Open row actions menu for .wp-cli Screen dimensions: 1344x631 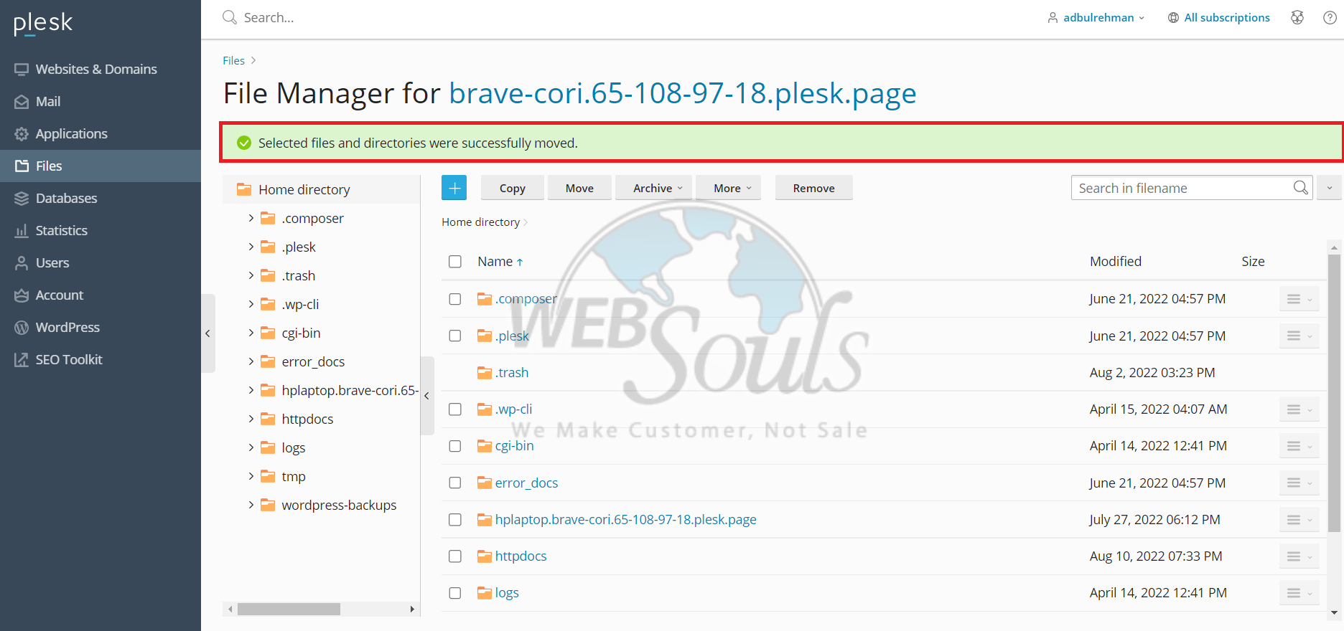(1299, 409)
